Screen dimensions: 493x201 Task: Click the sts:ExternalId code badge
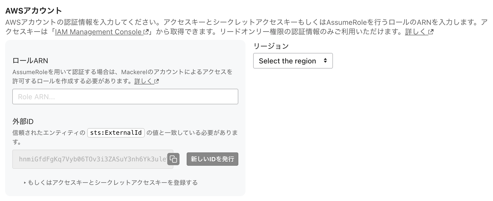116,133
